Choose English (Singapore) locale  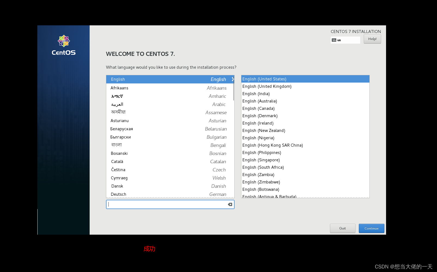point(305,160)
